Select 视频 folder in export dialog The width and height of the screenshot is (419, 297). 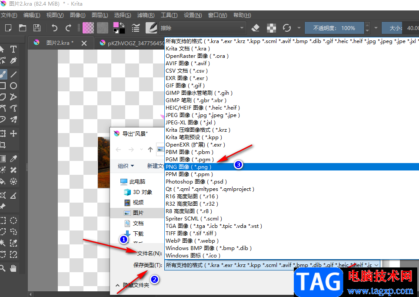click(x=134, y=203)
